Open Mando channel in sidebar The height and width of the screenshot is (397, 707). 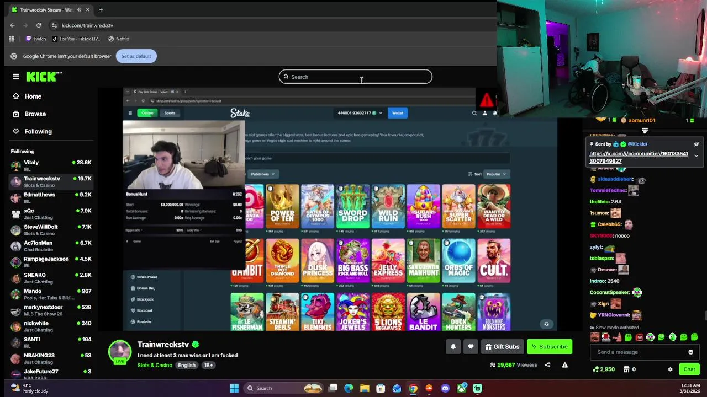pyautogui.click(x=51, y=294)
